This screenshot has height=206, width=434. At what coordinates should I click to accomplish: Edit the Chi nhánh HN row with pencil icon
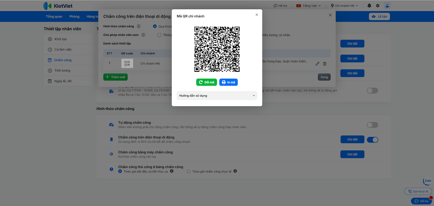[x=317, y=64]
